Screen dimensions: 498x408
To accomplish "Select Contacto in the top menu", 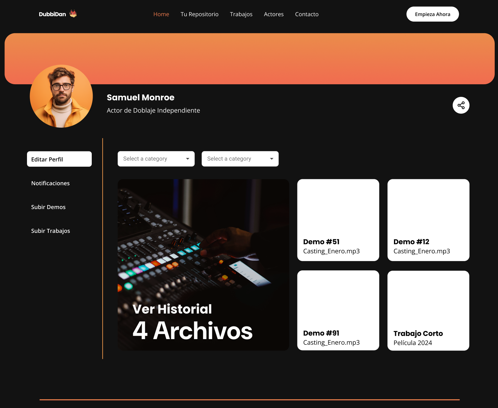I will click(x=307, y=14).
